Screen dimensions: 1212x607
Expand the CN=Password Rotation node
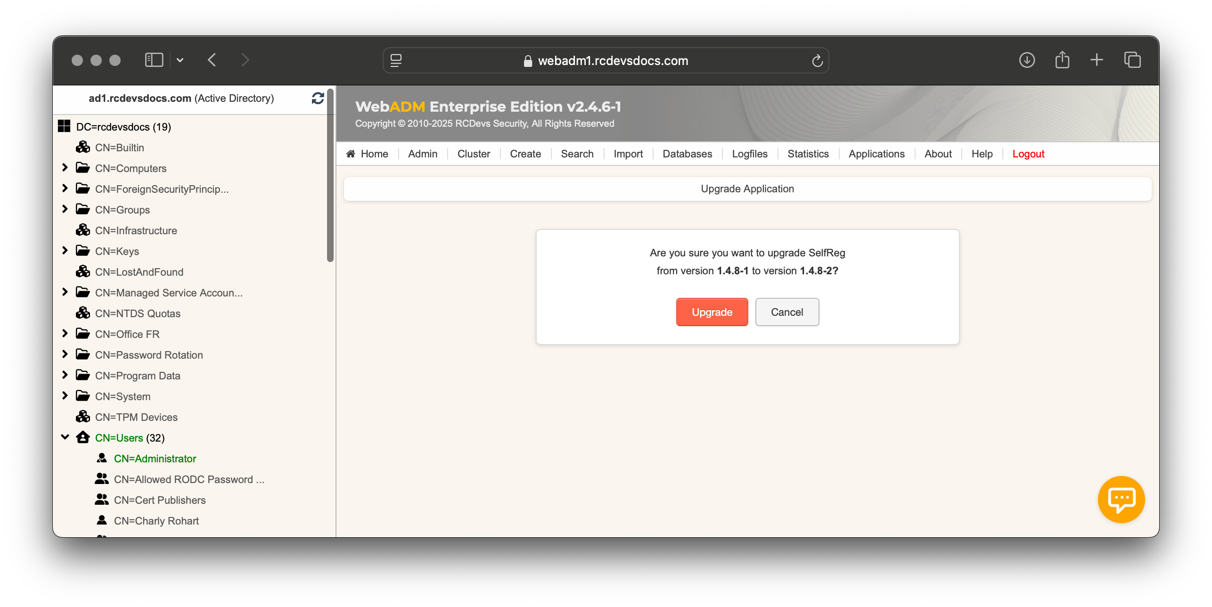coord(65,354)
